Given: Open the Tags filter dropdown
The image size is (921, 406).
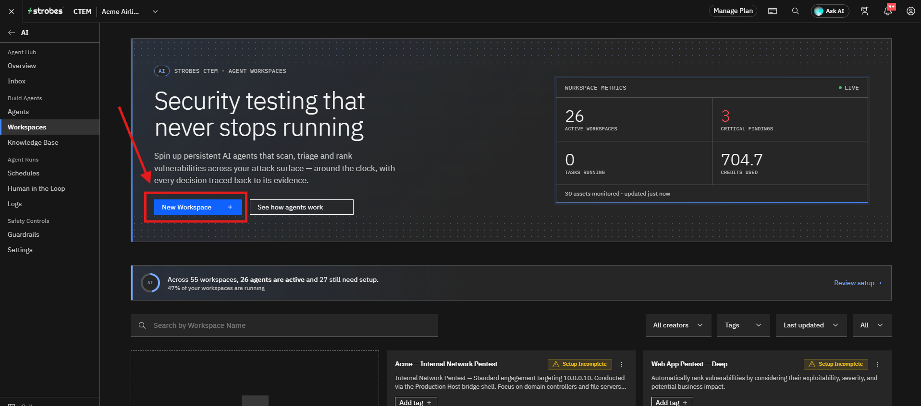Looking at the screenshot, I should 744,325.
